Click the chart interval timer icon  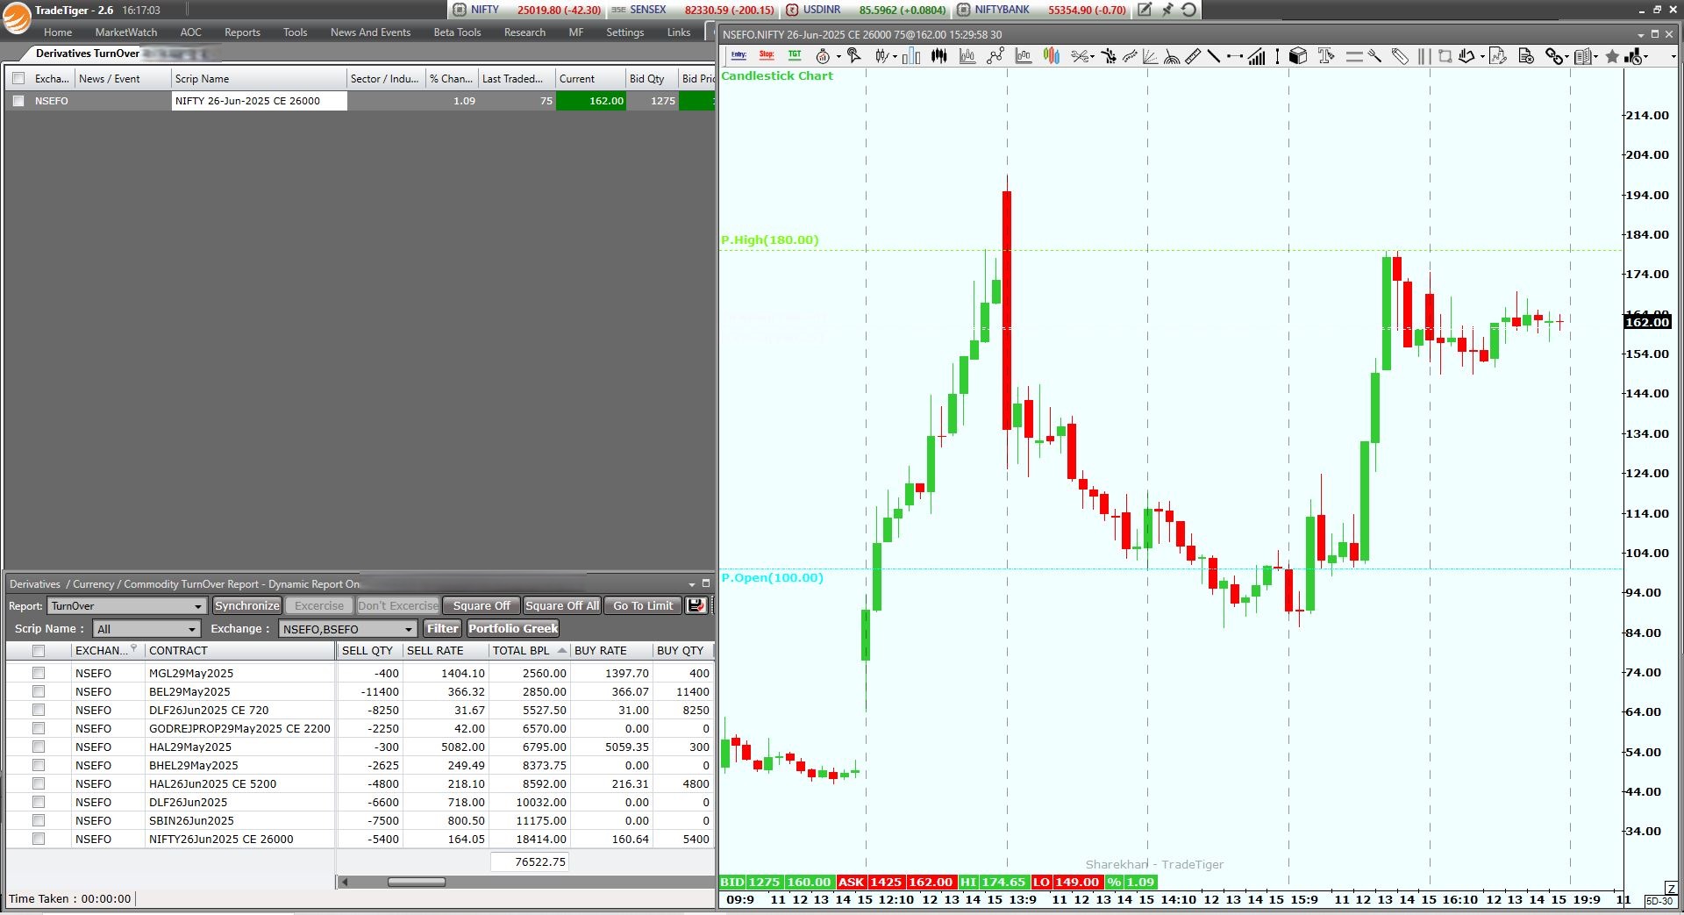[x=823, y=56]
